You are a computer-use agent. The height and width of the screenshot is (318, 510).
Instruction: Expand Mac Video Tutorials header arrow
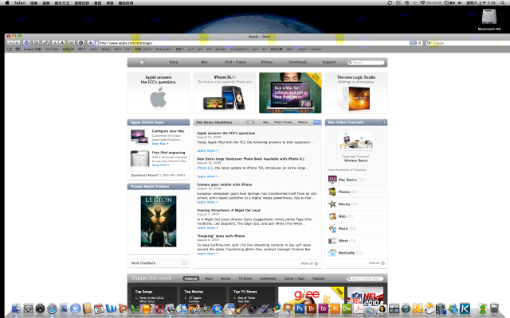(x=384, y=122)
